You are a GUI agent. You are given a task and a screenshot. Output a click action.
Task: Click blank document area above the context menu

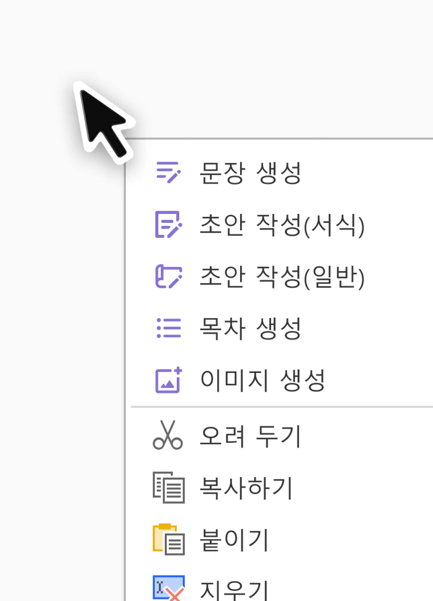(281, 68)
